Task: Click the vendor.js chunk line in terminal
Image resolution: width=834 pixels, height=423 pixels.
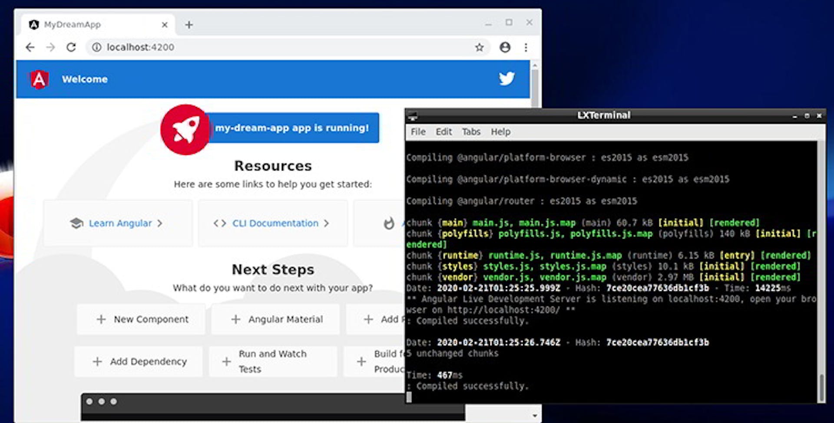Action: [603, 277]
